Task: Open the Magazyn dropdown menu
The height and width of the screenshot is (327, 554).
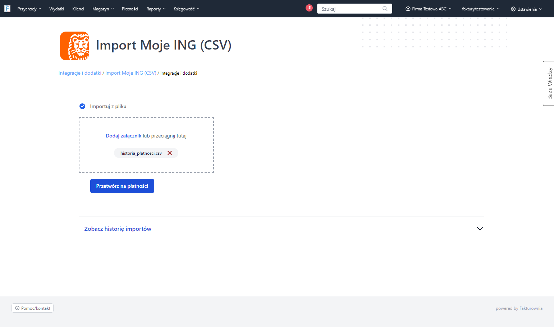Action: [103, 9]
